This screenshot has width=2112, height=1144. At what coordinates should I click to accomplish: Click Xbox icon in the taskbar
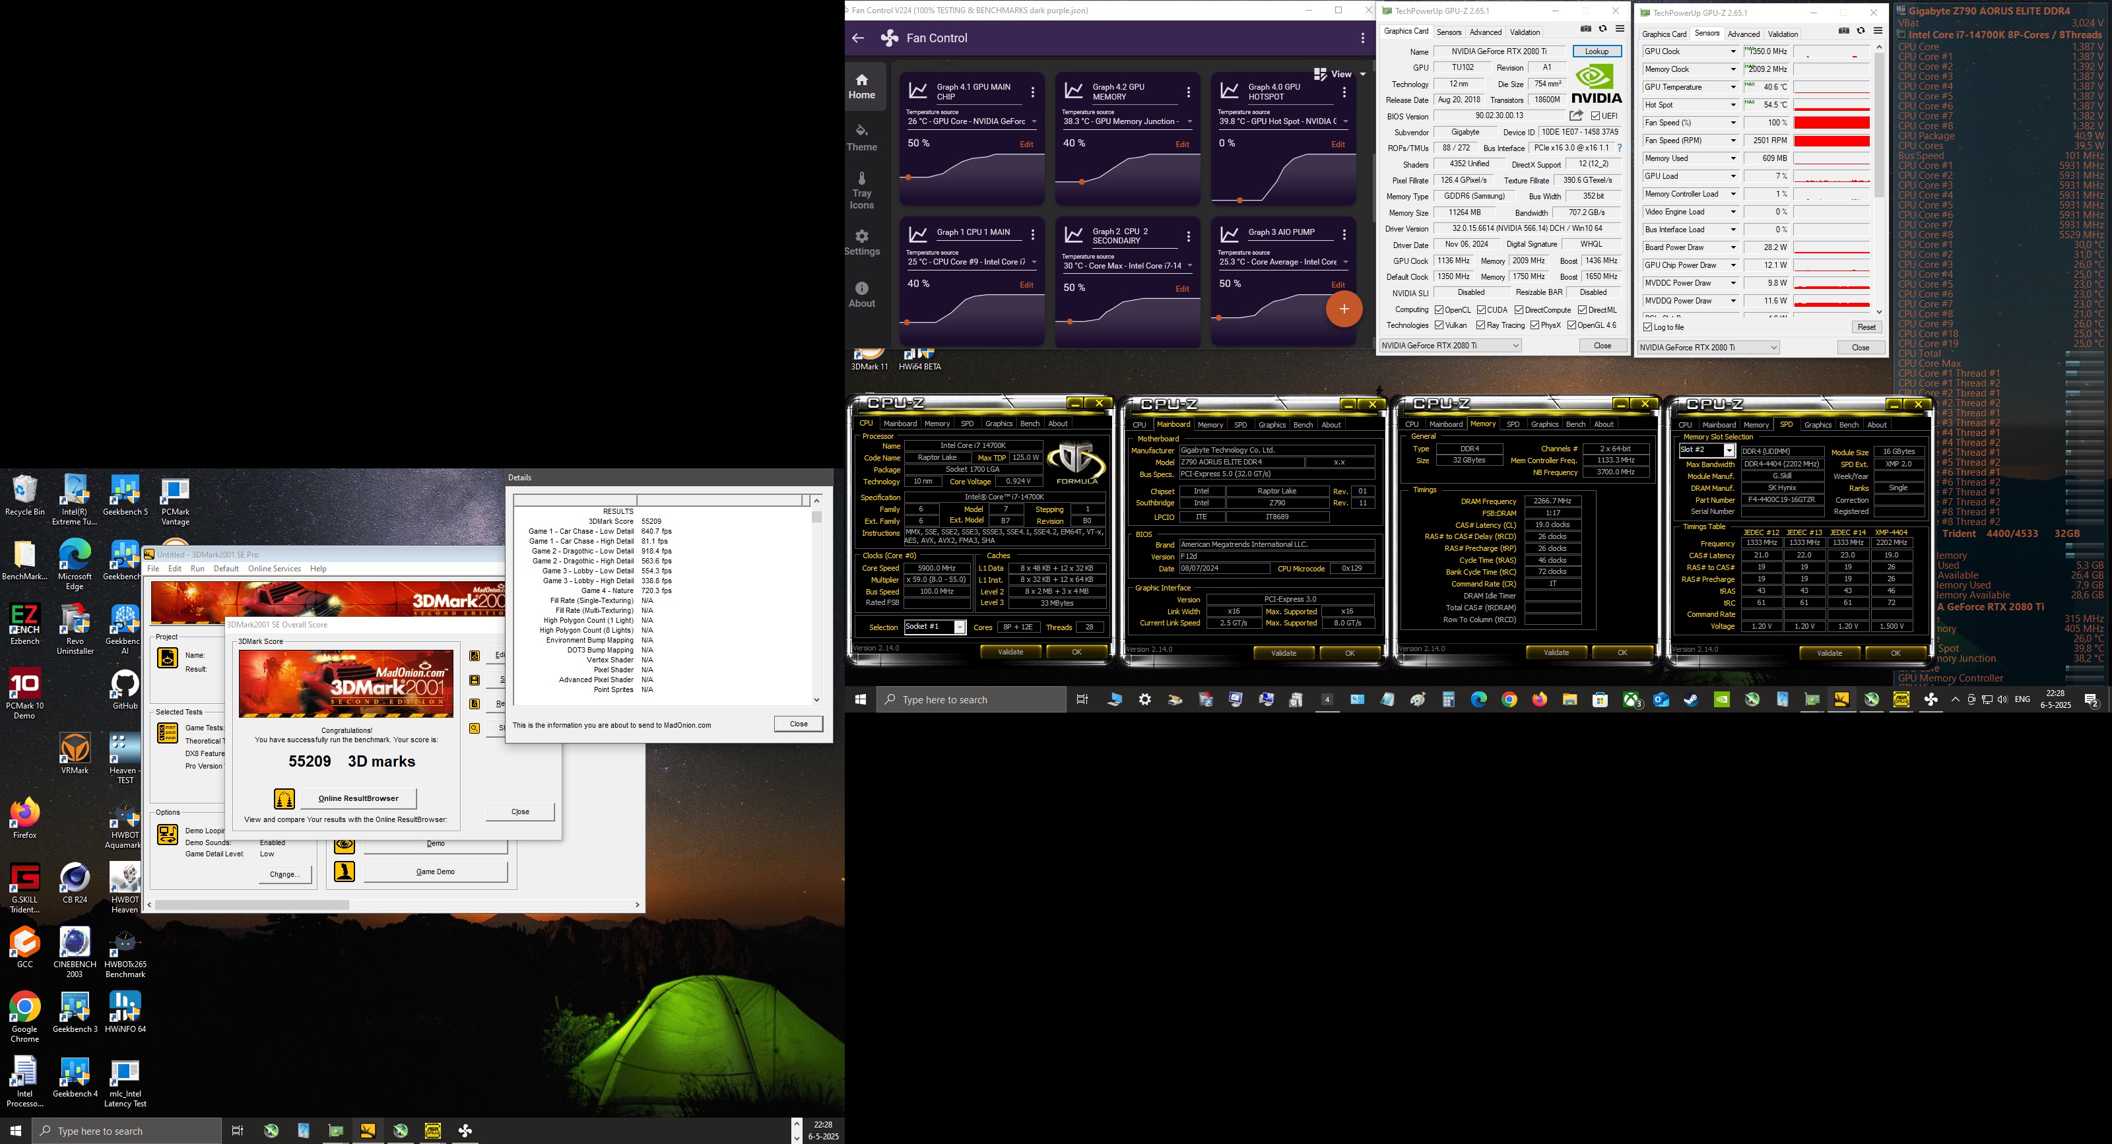pos(1632,700)
